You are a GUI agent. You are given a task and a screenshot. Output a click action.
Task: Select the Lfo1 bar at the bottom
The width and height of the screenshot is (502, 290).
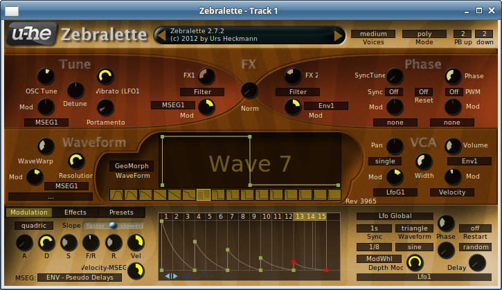[424, 277]
